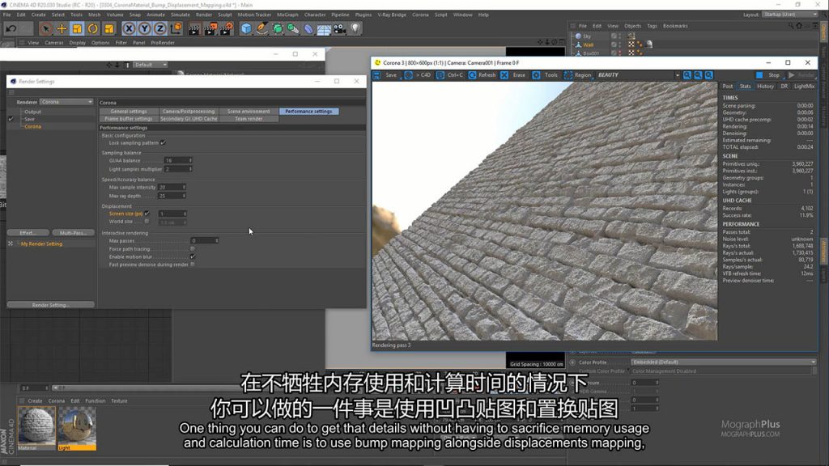Enable Fast preview denoise during render
829x466 pixels.
coord(193,265)
